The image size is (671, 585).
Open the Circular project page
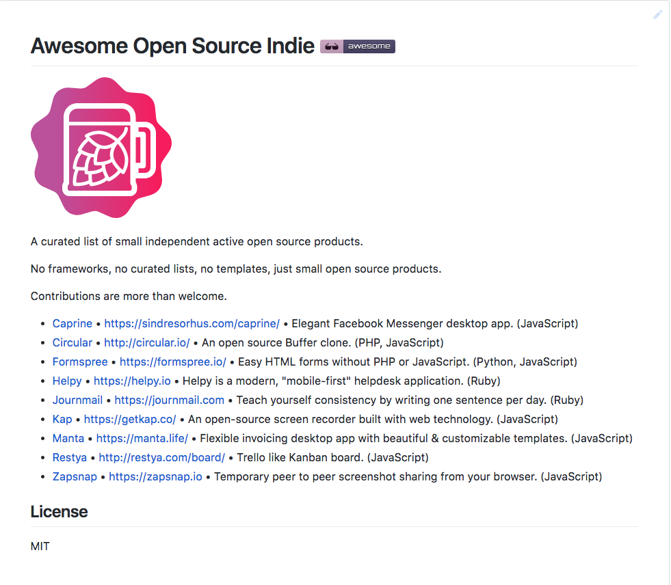[x=73, y=342]
